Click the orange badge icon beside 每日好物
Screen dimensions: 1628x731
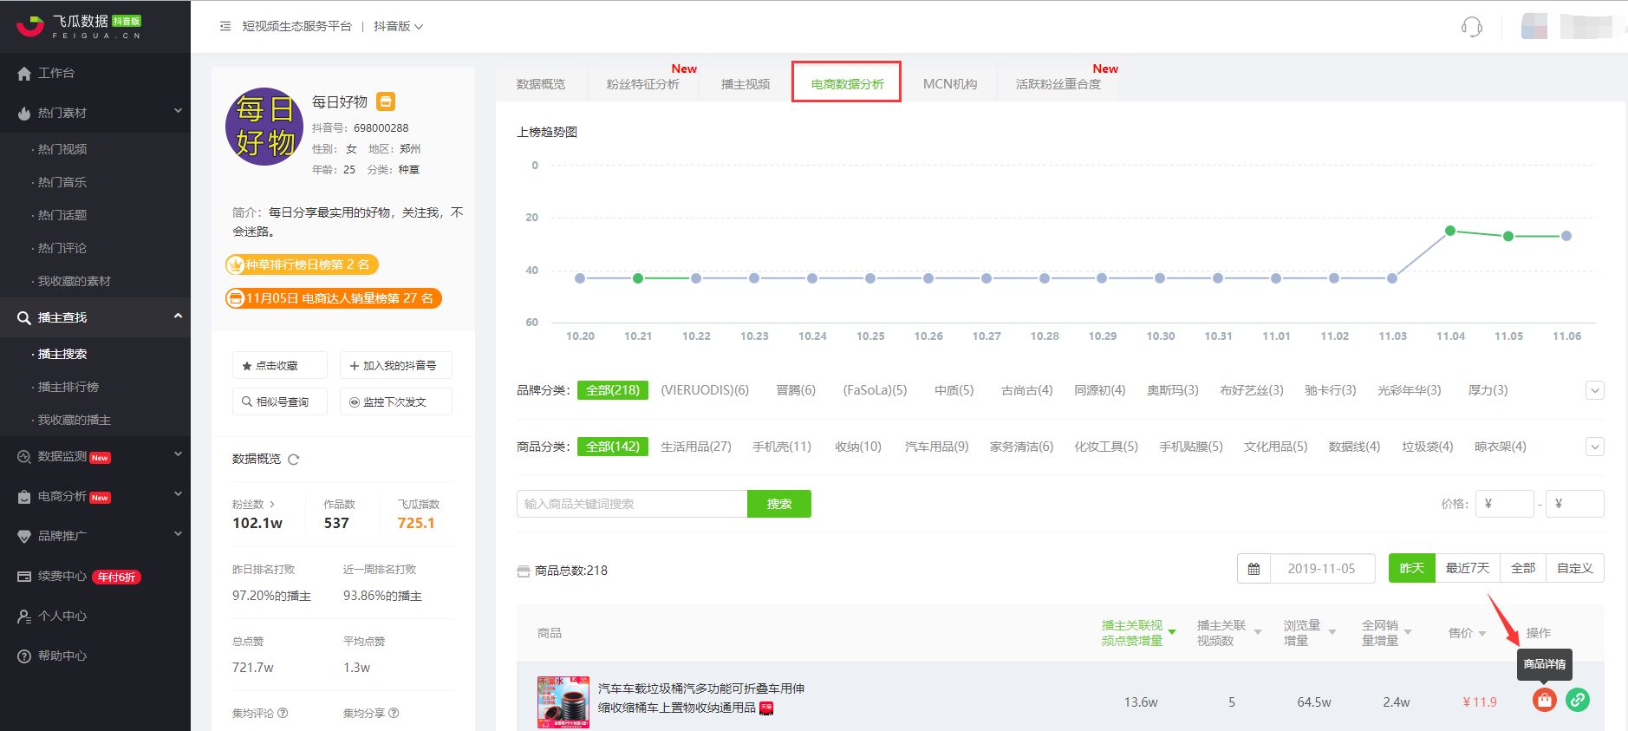[386, 101]
